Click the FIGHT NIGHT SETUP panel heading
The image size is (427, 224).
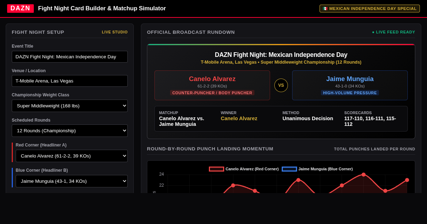click(38, 32)
